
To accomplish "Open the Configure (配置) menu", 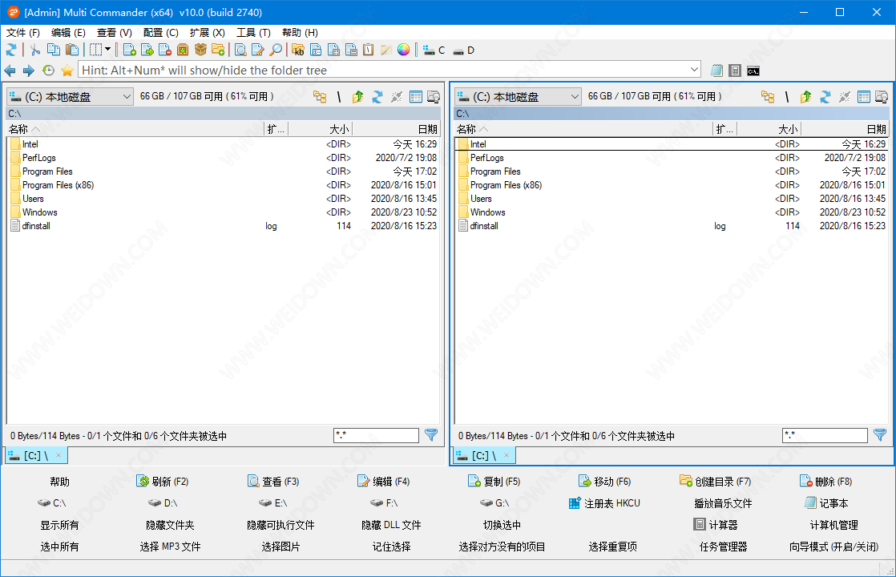I will (160, 33).
